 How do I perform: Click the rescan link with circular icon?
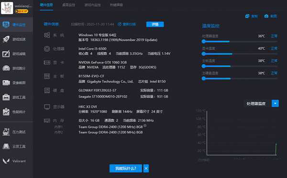pyautogui.click(x=127, y=24)
